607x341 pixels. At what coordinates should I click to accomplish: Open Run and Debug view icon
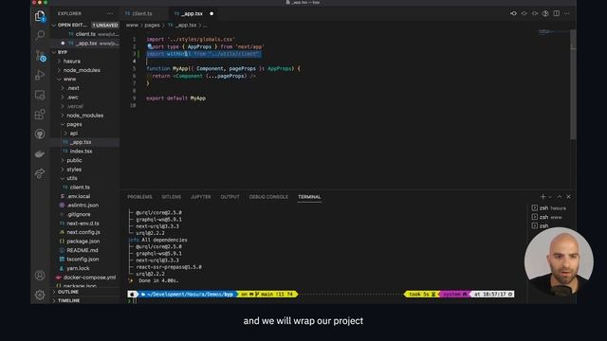tap(40, 75)
